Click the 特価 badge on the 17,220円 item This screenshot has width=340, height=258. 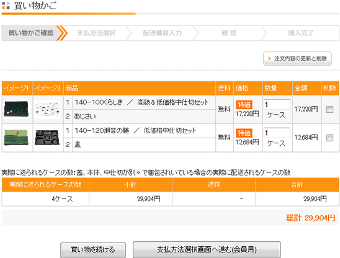click(244, 105)
